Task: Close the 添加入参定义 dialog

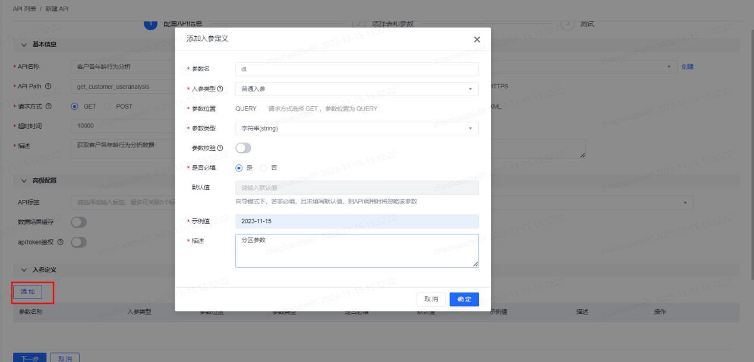Action: pyautogui.click(x=477, y=39)
